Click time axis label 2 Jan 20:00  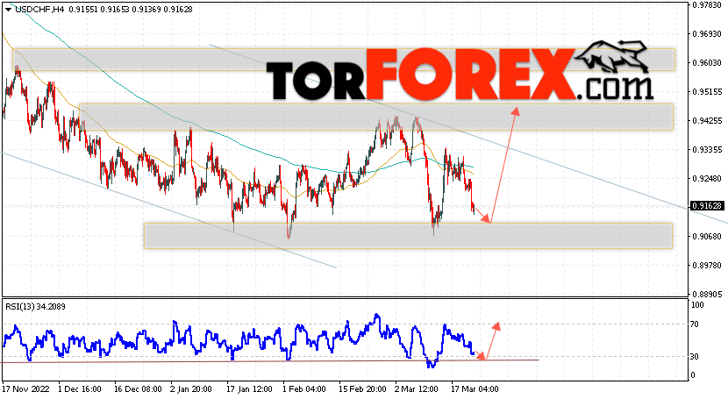(191, 388)
